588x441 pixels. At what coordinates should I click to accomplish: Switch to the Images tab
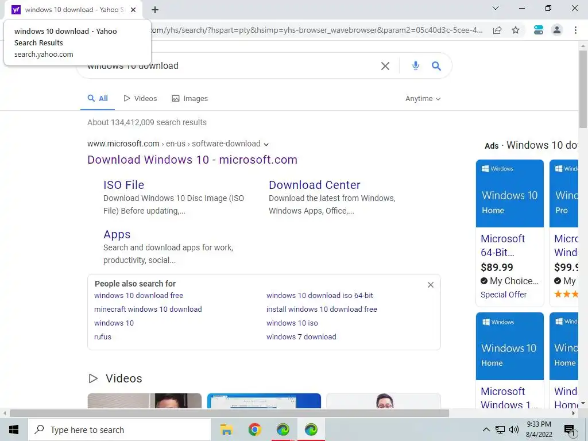[189, 99]
